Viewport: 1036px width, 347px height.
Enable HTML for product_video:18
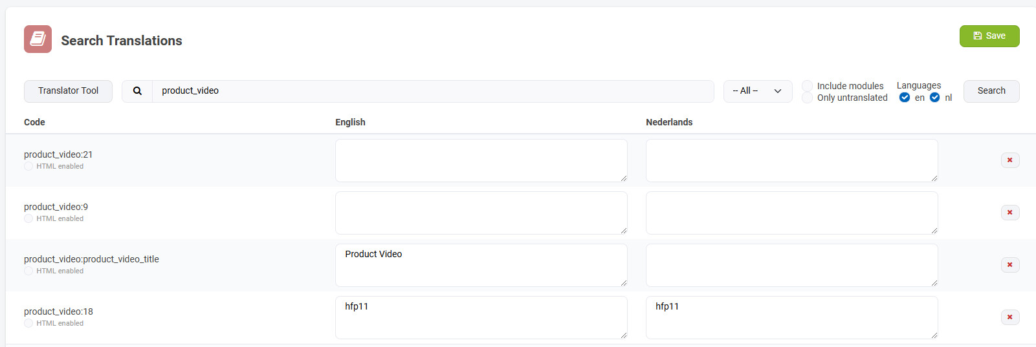click(28, 324)
